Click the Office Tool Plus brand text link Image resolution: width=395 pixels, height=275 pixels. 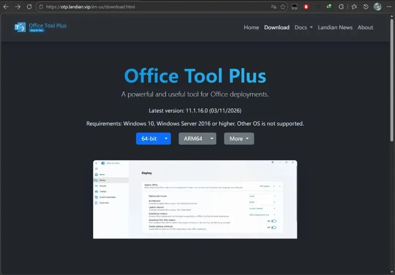[x=48, y=26]
